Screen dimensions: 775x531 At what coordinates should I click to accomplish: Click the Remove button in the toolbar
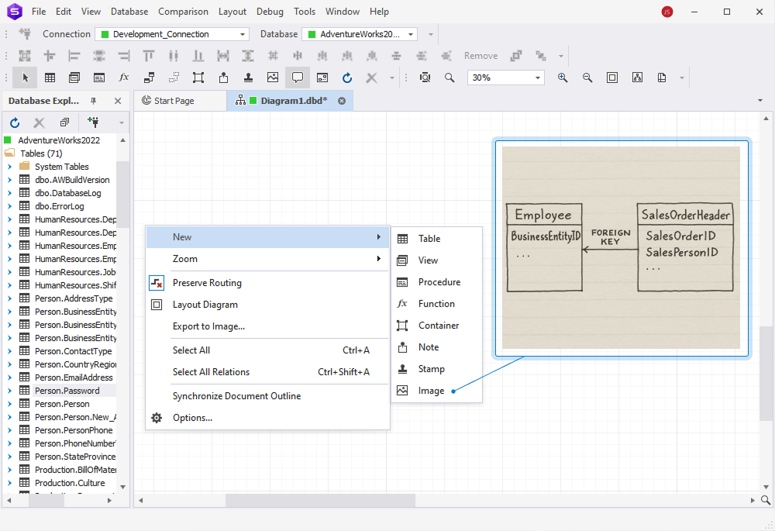click(480, 55)
